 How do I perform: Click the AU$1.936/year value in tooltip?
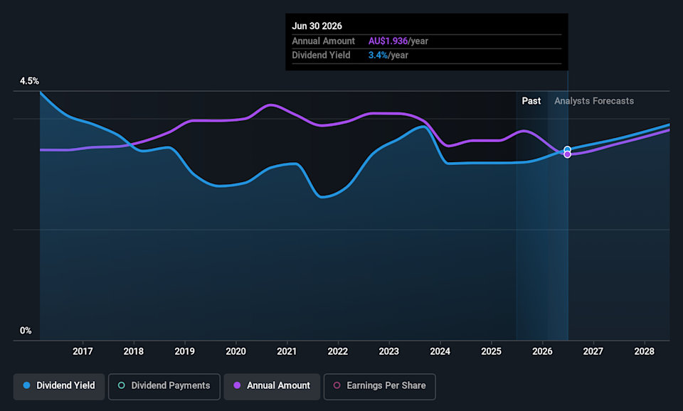(x=398, y=41)
